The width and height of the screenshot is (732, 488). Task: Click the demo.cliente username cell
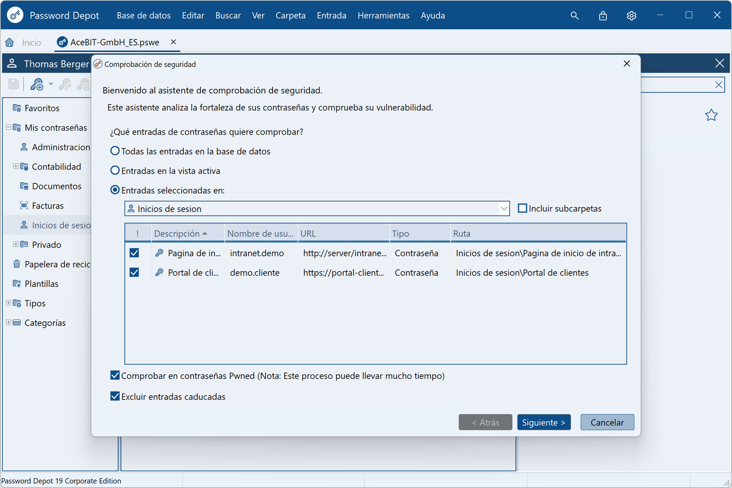click(x=255, y=272)
